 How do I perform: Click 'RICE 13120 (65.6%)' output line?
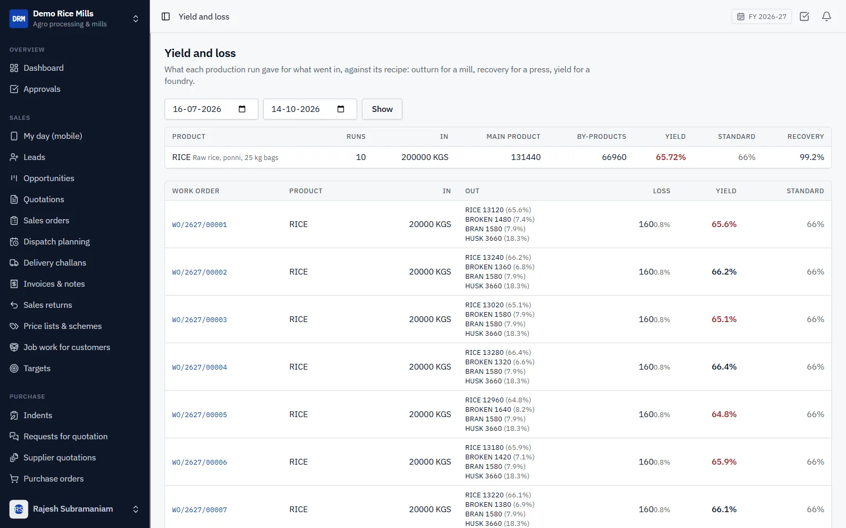498,210
